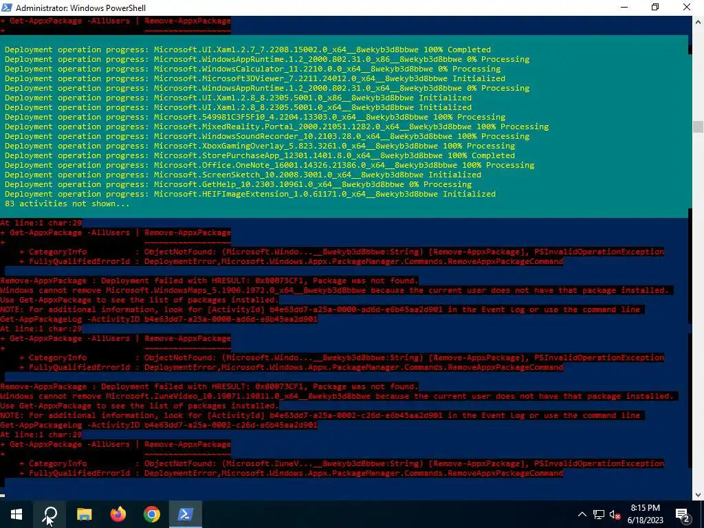The height and width of the screenshot is (528, 704).
Task: Click the XboxGamingOverlay progress line
Action: (259, 146)
